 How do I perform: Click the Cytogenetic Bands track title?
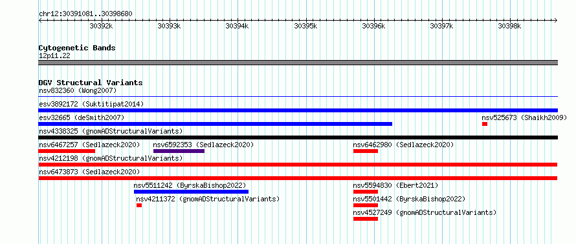click(77, 48)
